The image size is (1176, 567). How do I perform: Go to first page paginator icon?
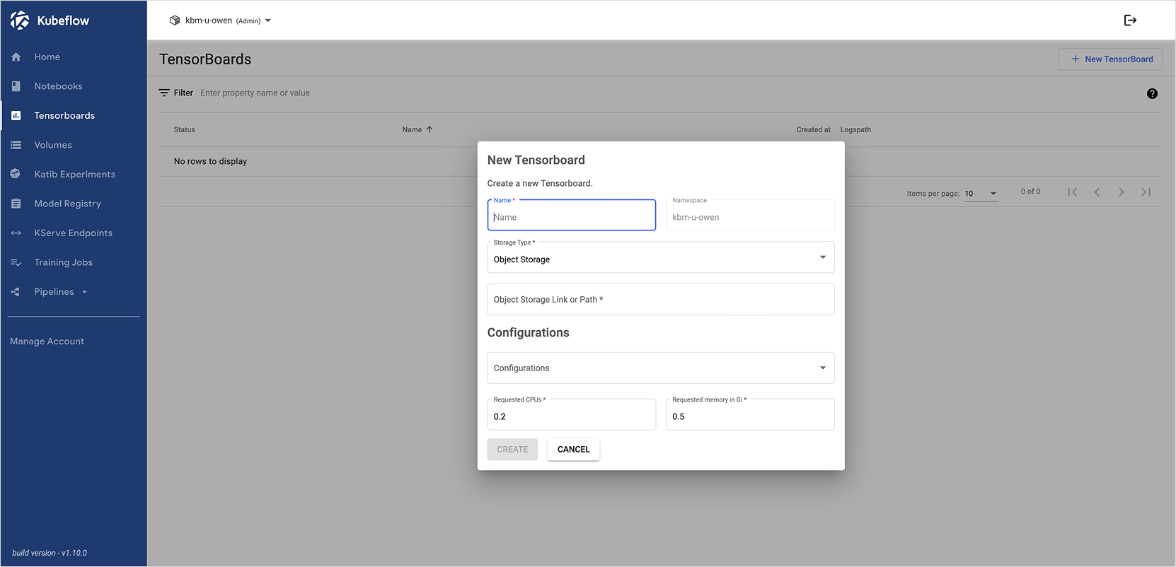pos(1073,192)
